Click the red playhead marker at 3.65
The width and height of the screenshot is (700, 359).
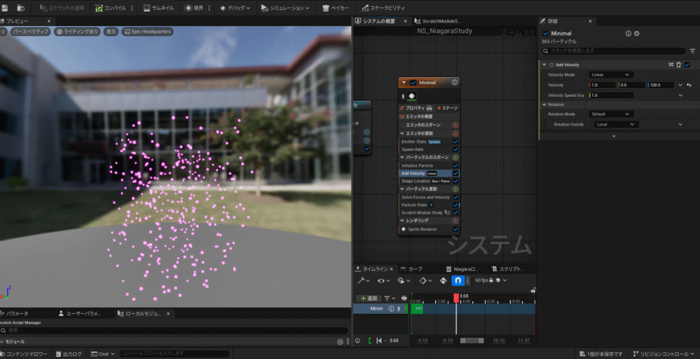456,298
